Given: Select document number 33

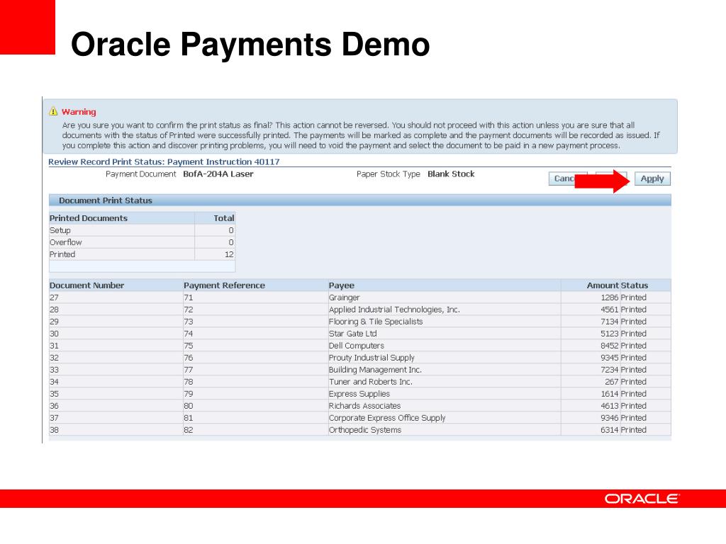Looking at the screenshot, I should click(54, 370).
